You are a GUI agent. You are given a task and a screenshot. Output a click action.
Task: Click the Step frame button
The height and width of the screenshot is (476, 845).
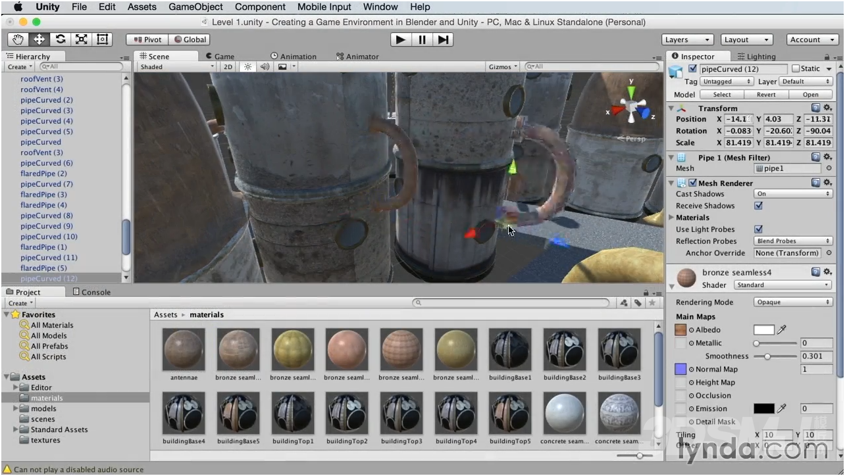pyautogui.click(x=443, y=39)
